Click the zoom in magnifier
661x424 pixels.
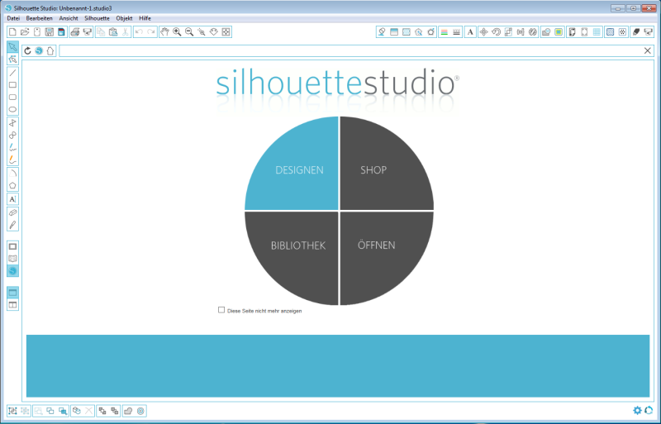(x=177, y=32)
